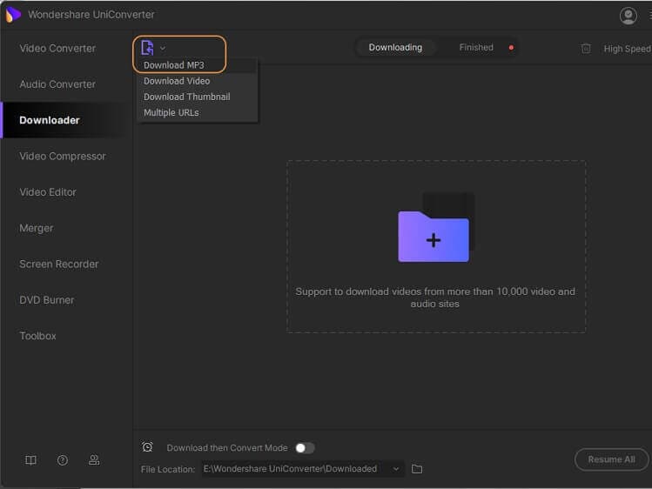
Task: Expand the download options chevron
Action: 163,48
